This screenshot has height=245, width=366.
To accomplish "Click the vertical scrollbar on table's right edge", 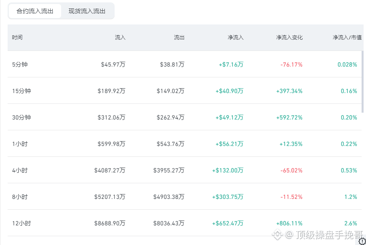I will coord(362,81).
